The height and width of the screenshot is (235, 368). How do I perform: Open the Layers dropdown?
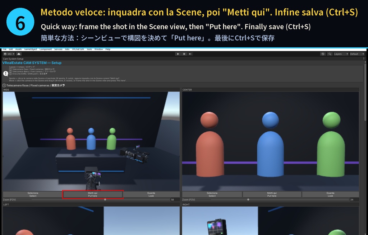coord(341,54)
